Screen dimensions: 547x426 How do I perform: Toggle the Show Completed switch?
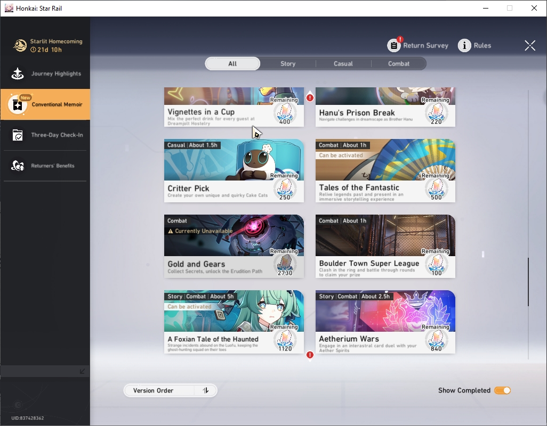coord(503,390)
